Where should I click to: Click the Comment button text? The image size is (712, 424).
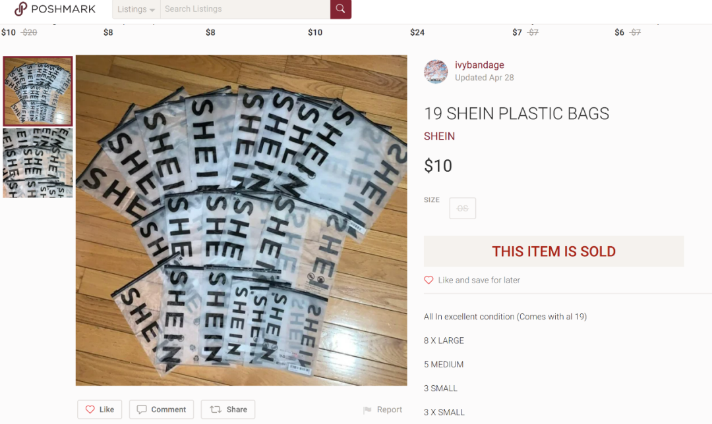(x=169, y=410)
